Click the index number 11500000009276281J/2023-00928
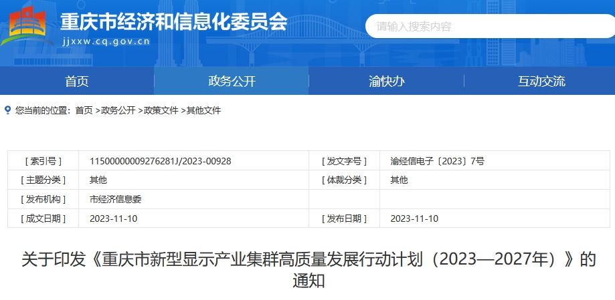This screenshot has width=615, height=300. point(161,161)
